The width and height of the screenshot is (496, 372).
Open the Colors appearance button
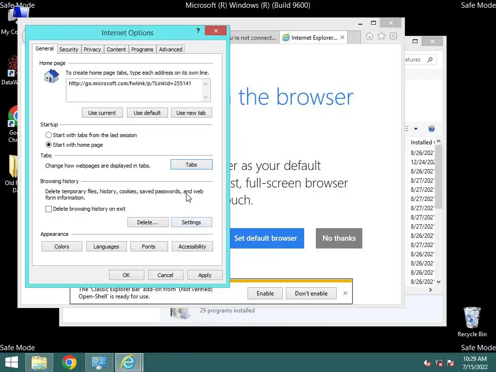pyautogui.click(x=62, y=247)
